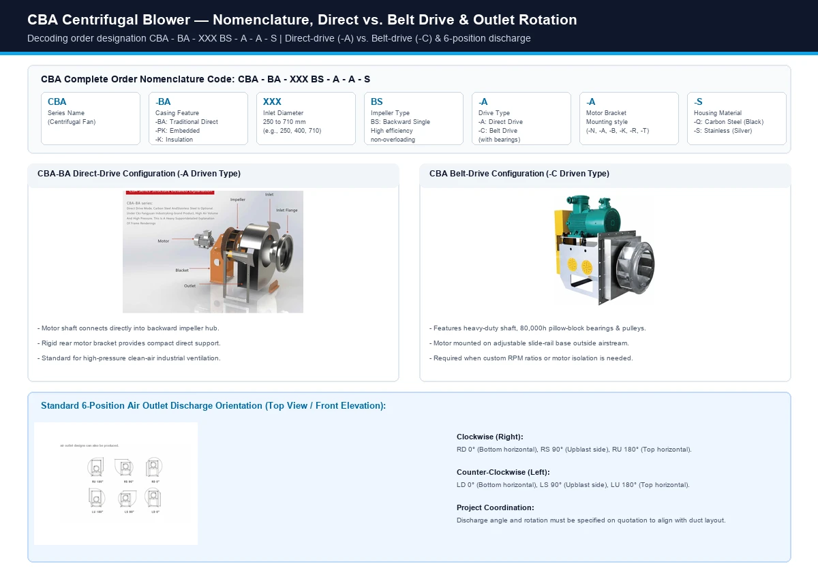Select the -BA Casing Feature card
This screenshot has width=818, height=579.
click(198, 119)
